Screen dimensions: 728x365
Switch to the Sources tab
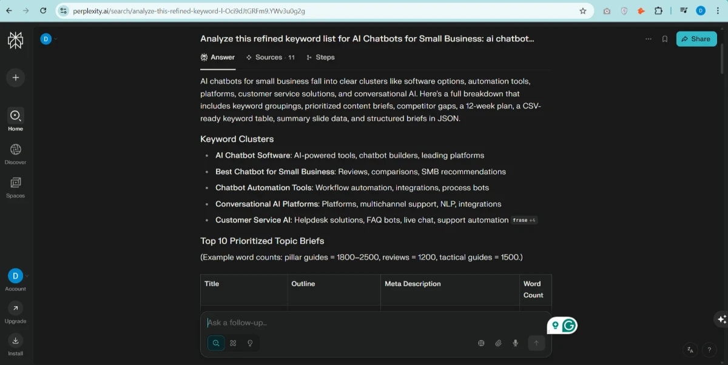pos(271,57)
